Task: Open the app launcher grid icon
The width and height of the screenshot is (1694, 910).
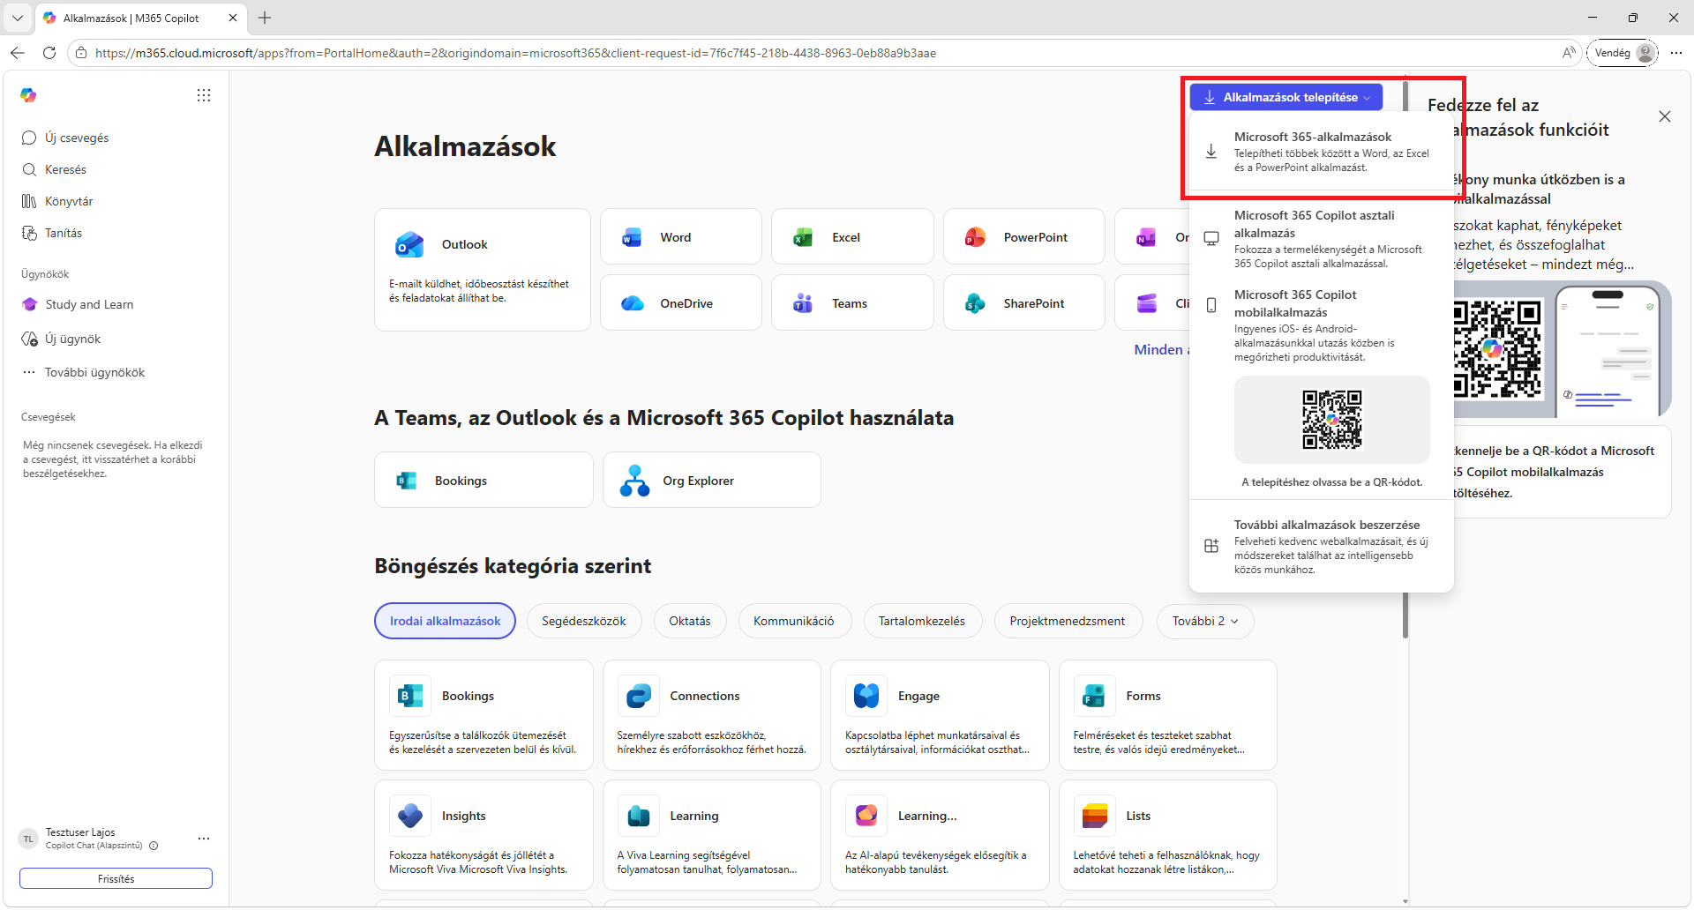Action: coord(204,95)
